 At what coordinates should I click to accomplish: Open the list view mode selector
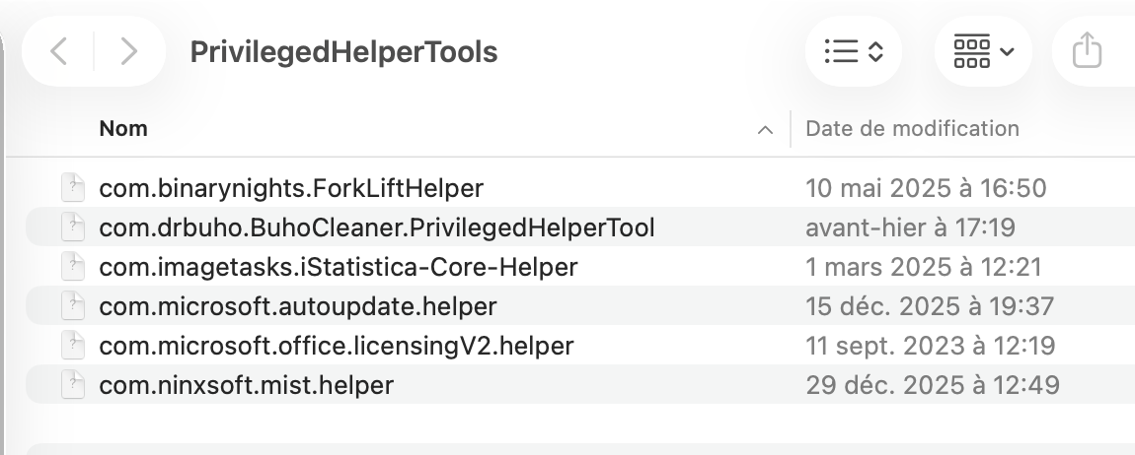(x=853, y=52)
